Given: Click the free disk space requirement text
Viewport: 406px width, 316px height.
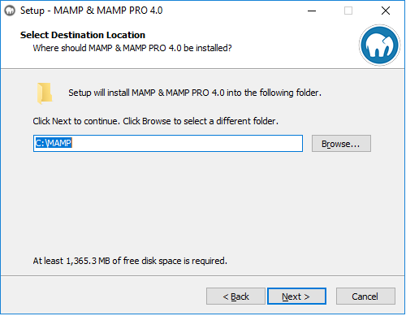Looking at the screenshot, I should (x=130, y=261).
